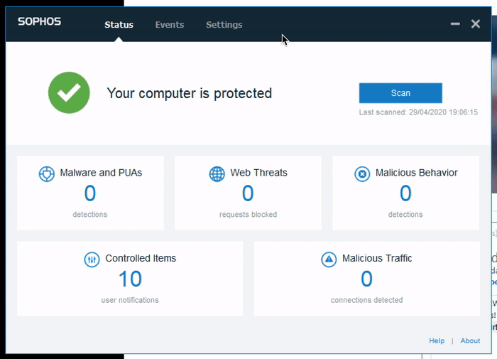Click the Malicious Behavior icon
497x359 pixels.
point(362,174)
